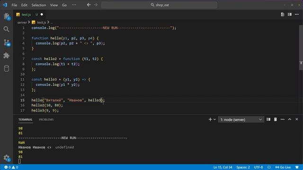The image size is (303, 170).
Task: Maximize the terminal panel size
Action: tap(289, 119)
